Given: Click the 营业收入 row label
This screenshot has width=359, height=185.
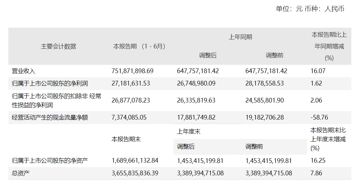Looking at the screenshot, I should click(x=23, y=71).
